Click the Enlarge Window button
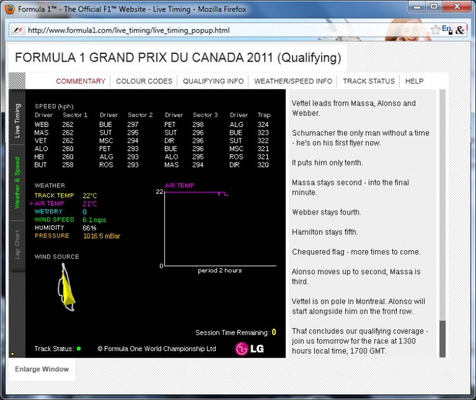Screen dimensions: 476x400 click(42, 369)
